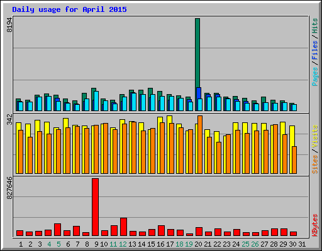Click the red KBytes bar for day 16
This screenshot has height=251, width=322.
pyautogui.click(x=161, y=231)
